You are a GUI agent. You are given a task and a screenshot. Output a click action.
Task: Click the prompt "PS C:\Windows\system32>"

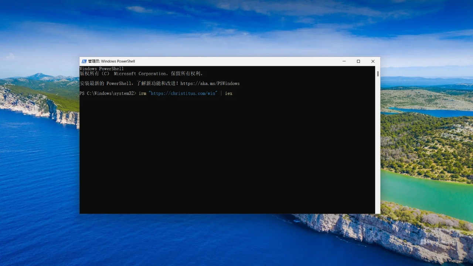click(x=108, y=93)
